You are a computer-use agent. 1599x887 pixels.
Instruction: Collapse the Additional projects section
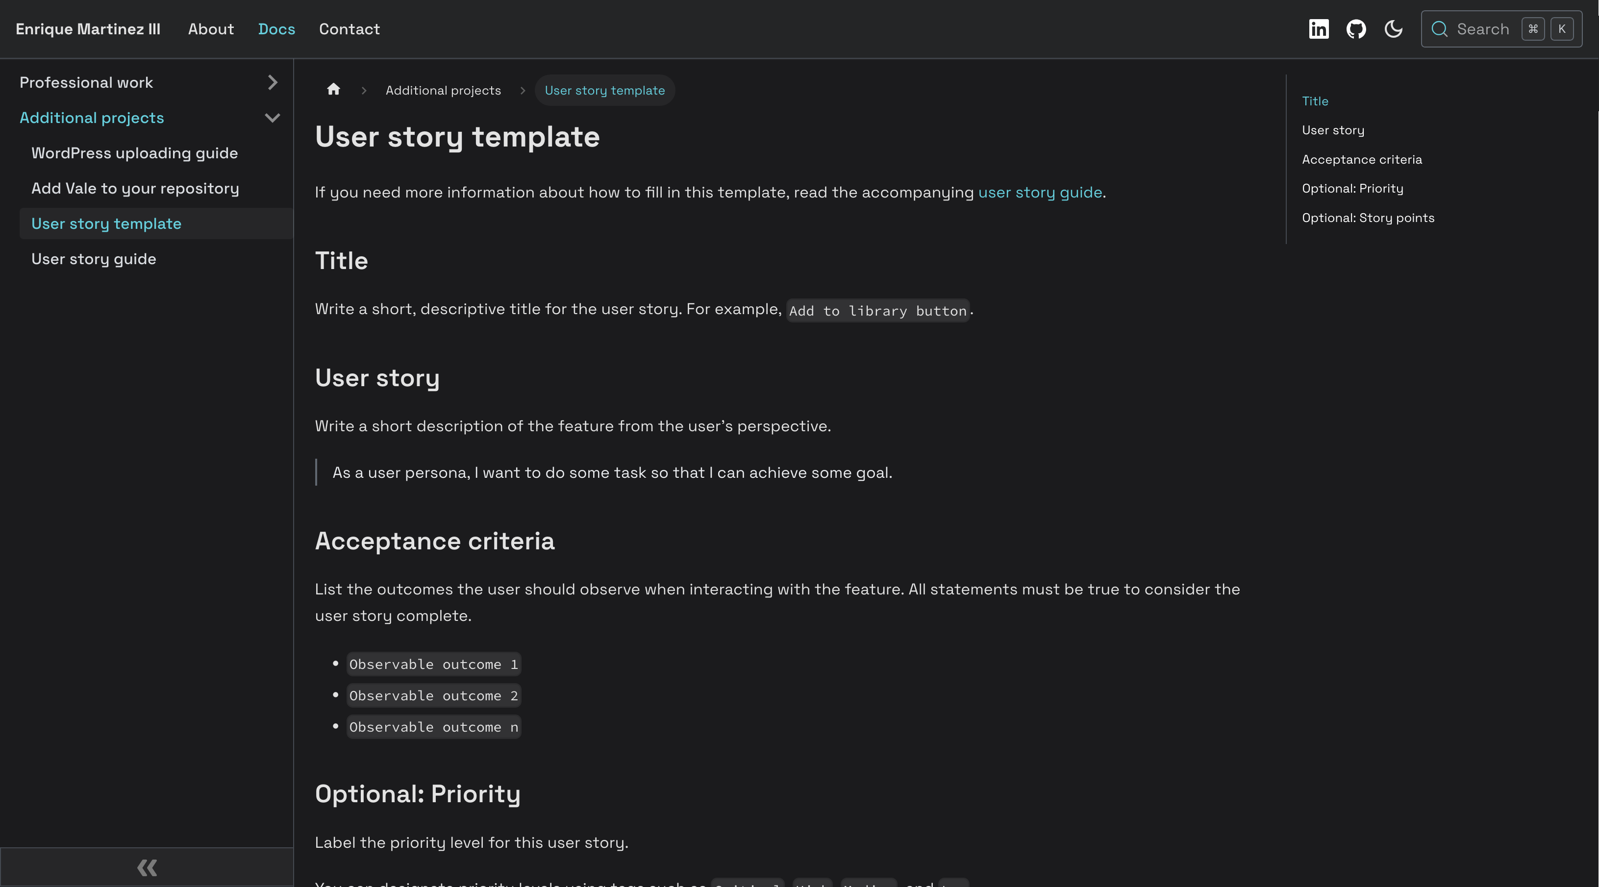[272, 118]
